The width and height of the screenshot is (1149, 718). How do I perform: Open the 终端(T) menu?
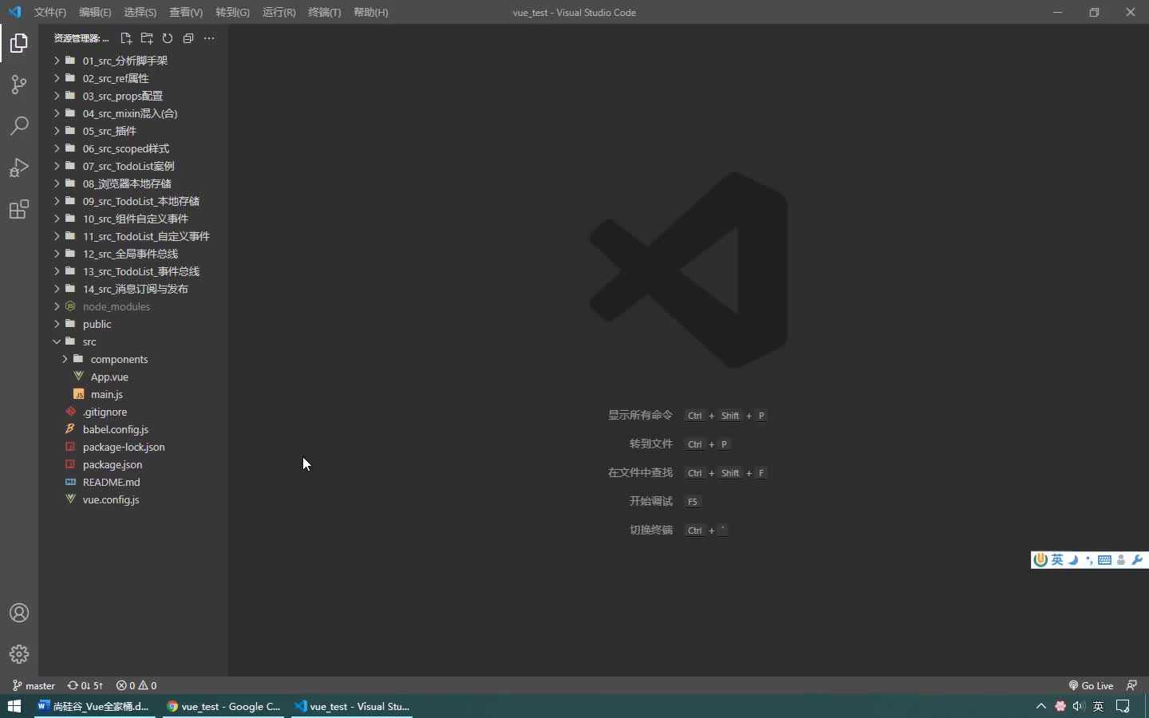tap(324, 12)
